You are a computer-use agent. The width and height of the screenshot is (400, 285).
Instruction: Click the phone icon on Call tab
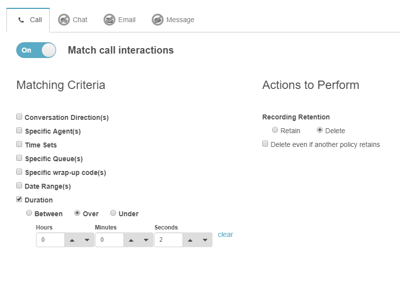[x=21, y=20]
